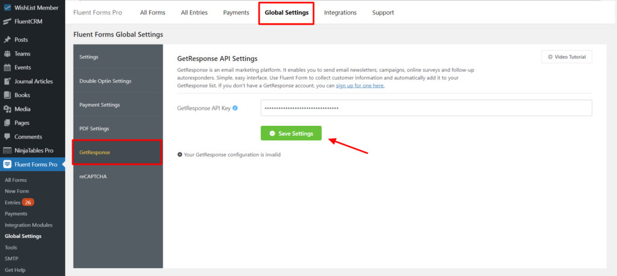
Task: Open Double Optin Settings
Action: tap(118, 81)
